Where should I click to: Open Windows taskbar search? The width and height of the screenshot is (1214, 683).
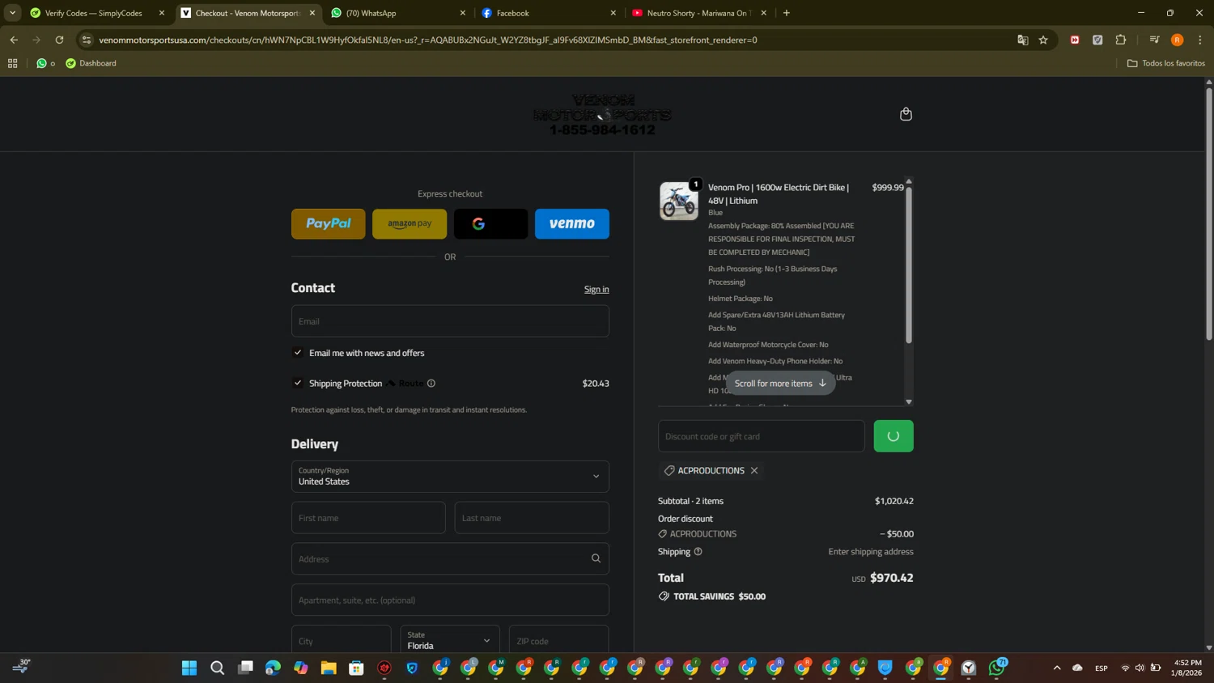pos(217,668)
